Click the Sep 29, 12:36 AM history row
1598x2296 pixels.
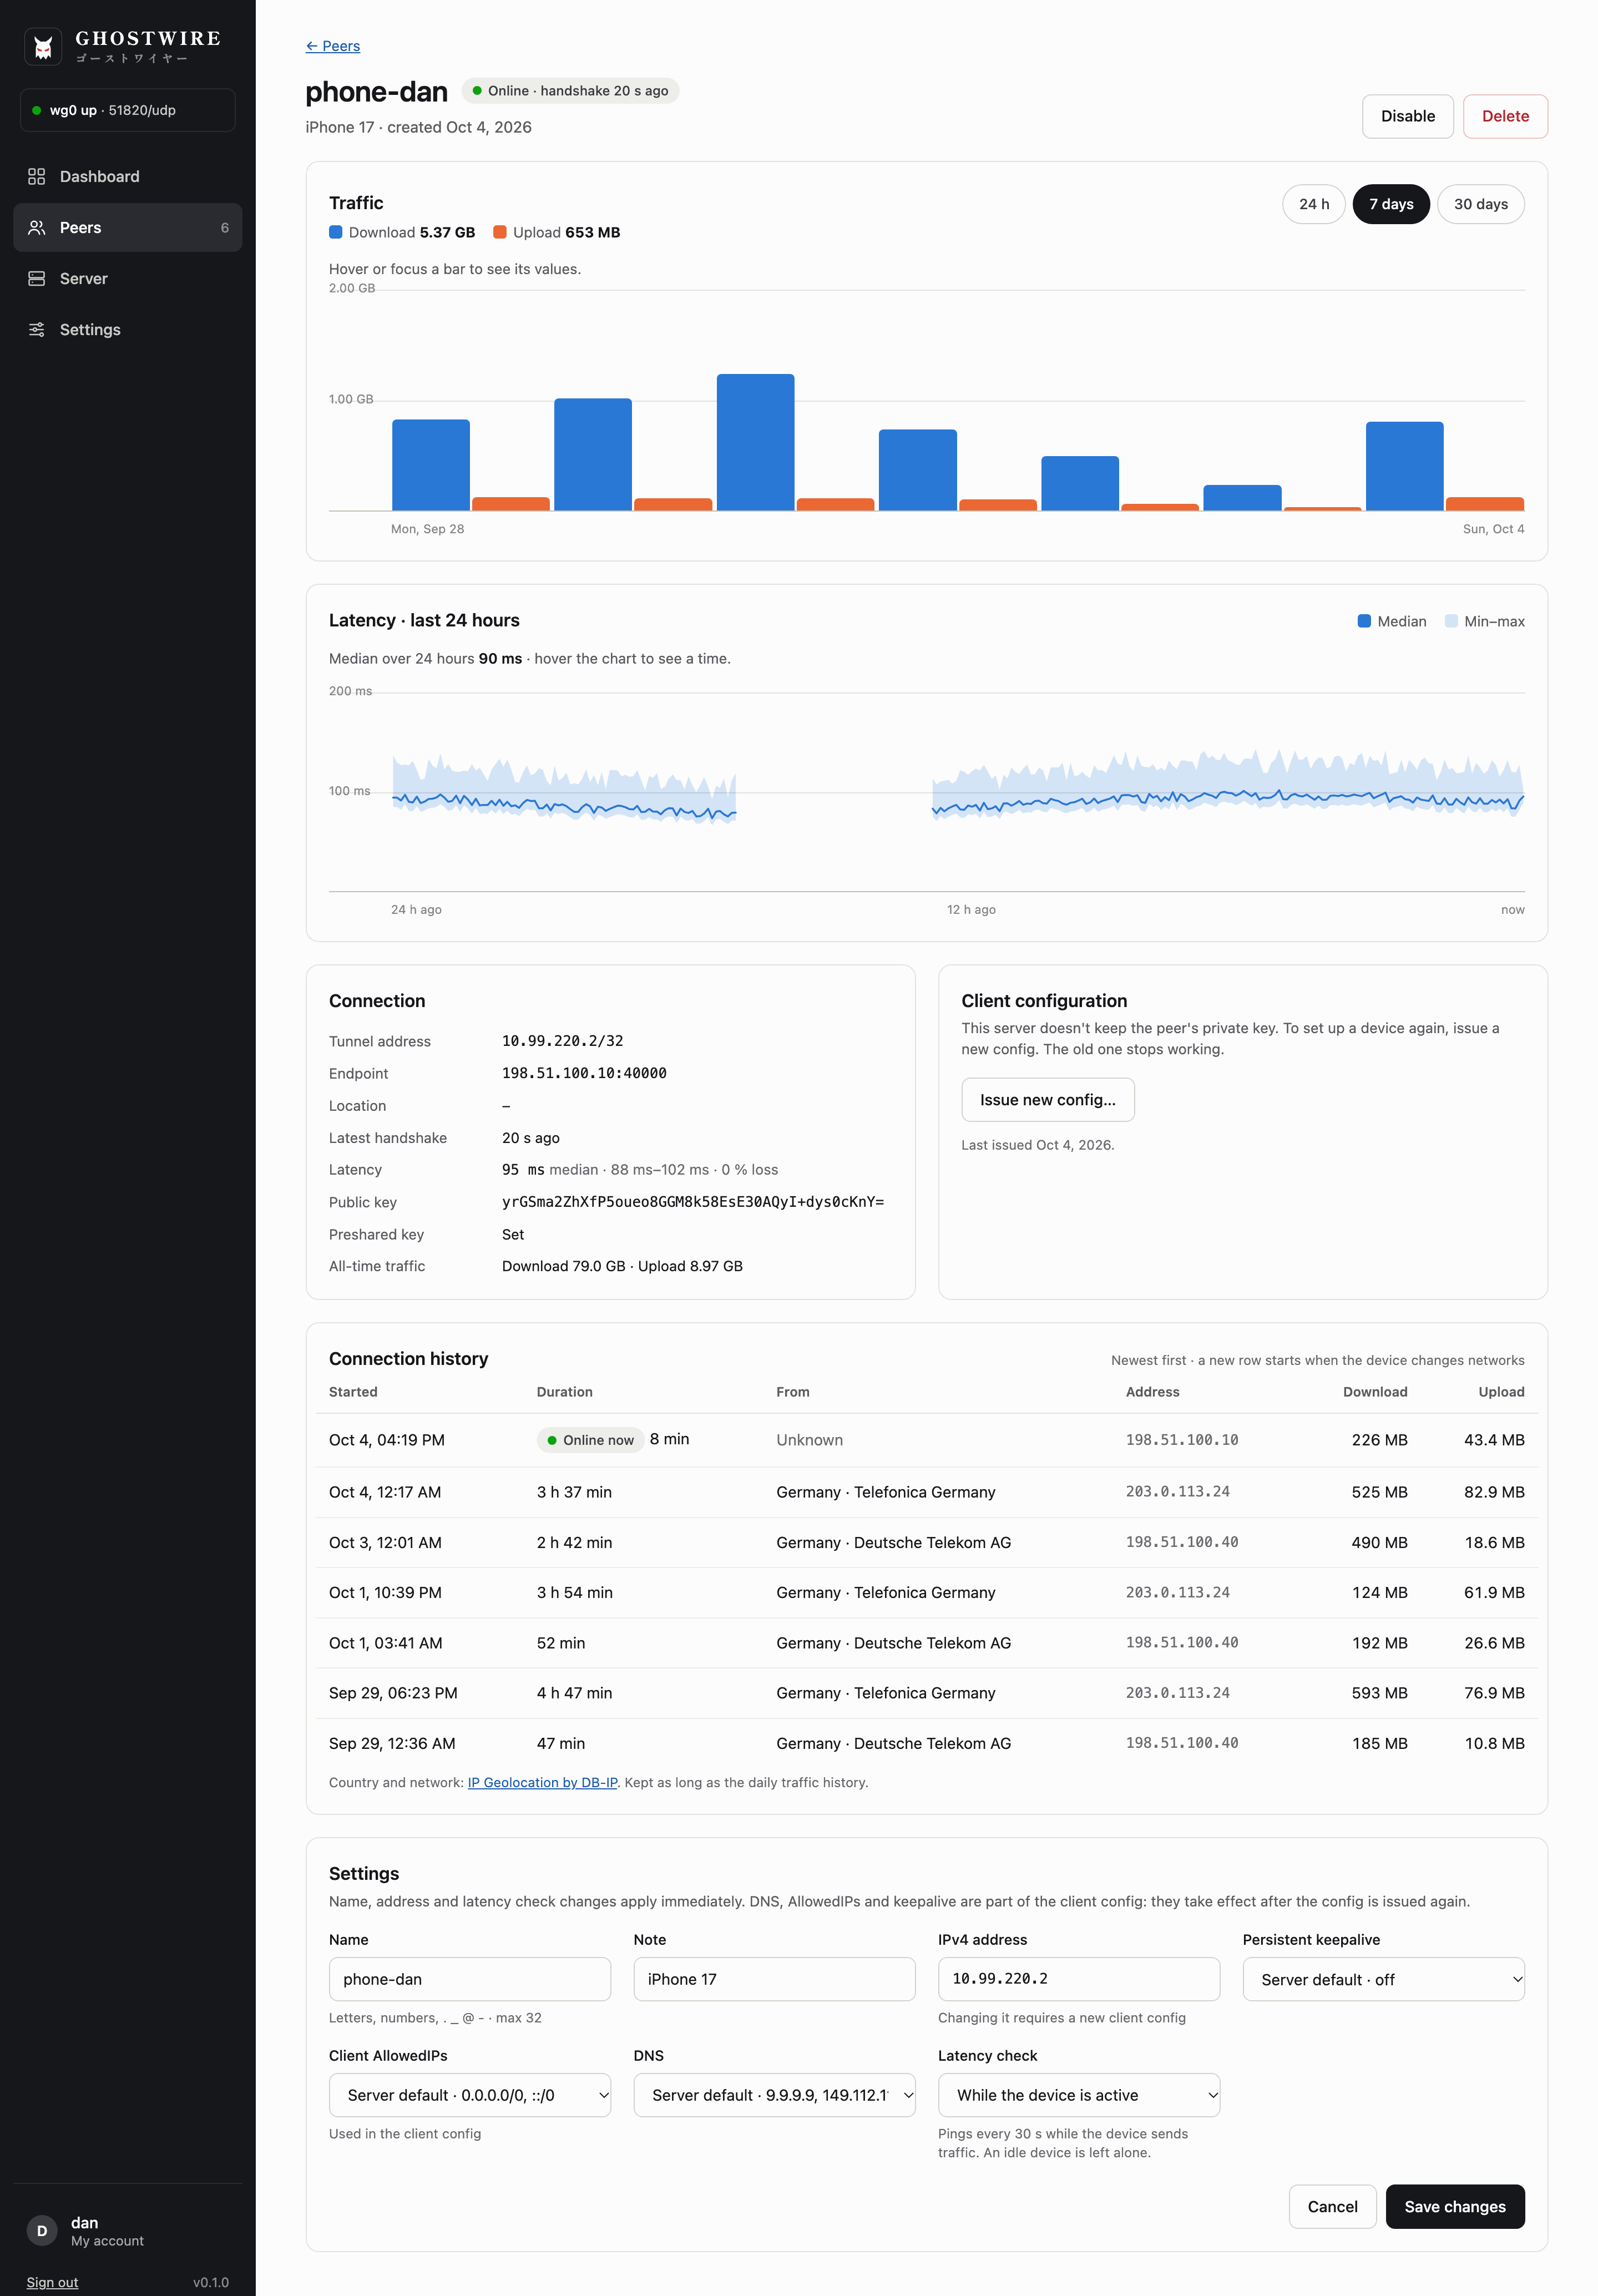926,1743
